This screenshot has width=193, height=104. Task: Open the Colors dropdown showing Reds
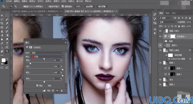(48, 57)
